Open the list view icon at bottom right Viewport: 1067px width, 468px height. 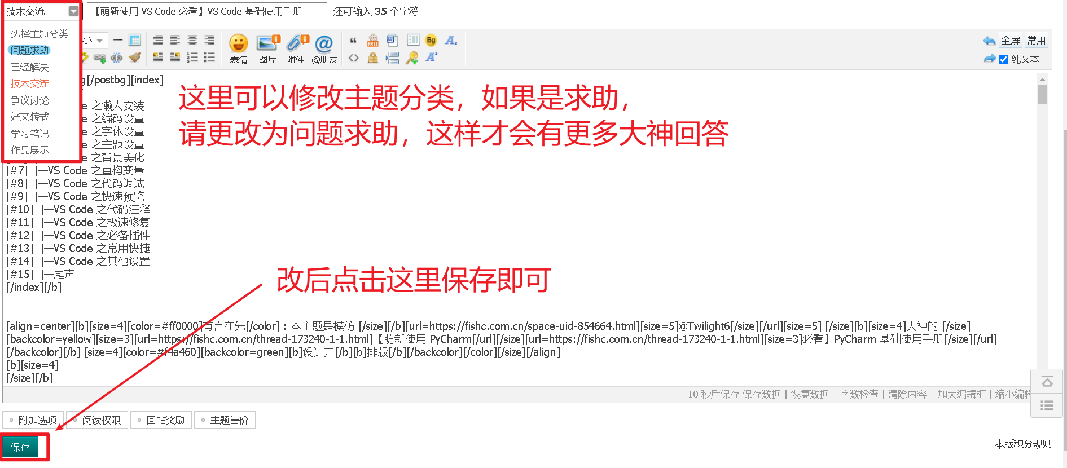pos(1047,405)
